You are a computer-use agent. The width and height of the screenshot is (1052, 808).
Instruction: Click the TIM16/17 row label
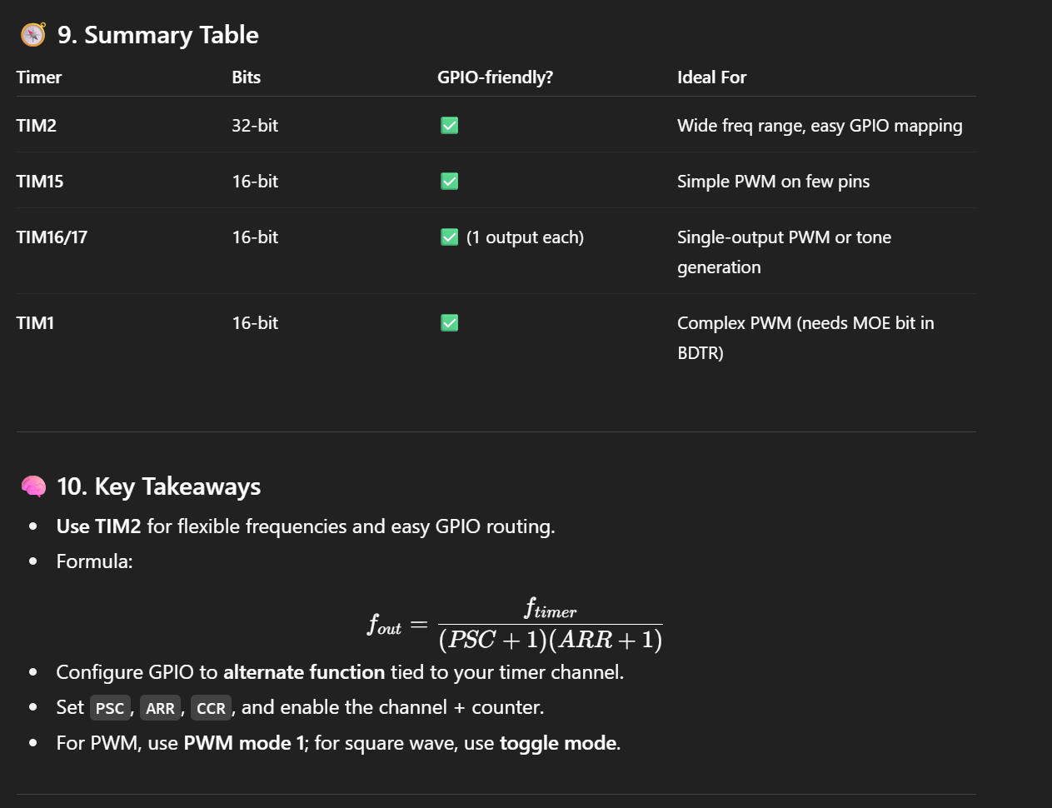tap(52, 237)
